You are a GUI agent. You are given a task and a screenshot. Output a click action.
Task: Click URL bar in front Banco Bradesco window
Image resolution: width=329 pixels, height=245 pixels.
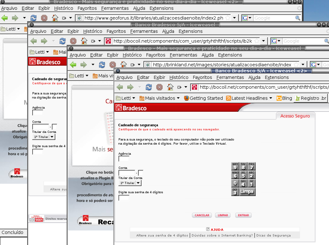(x=264, y=87)
